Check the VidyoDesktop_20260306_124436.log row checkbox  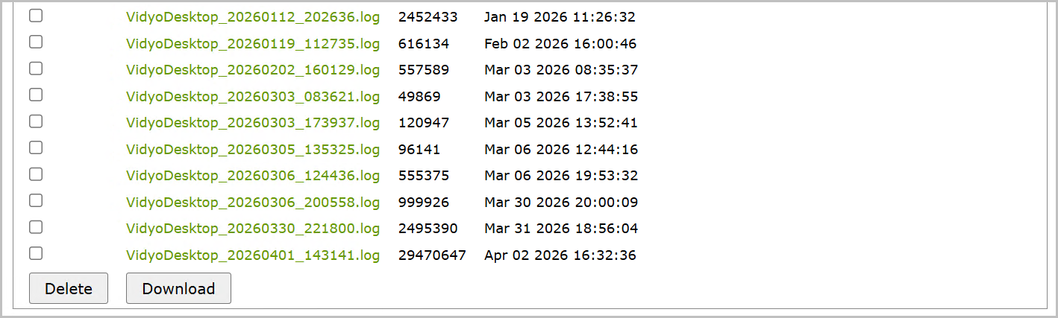click(x=36, y=174)
